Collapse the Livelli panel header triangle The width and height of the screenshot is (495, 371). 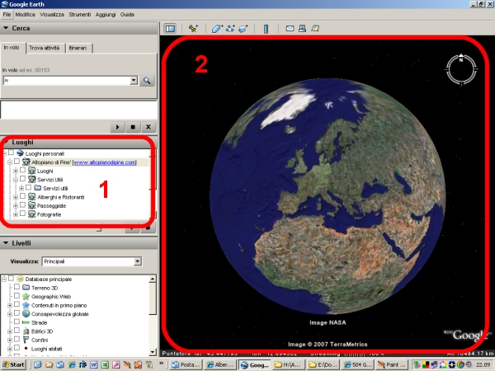tap(6, 243)
